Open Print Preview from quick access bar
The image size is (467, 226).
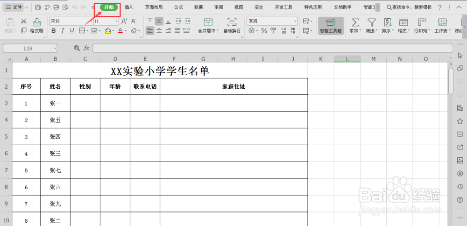pos(65,7)
